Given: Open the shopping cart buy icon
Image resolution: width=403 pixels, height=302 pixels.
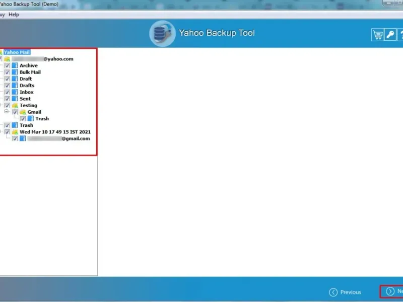Looking at the screenshot, I should click(x=377, y=35).
